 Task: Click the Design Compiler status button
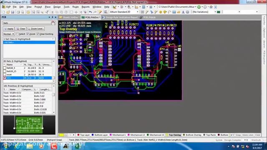232,140
